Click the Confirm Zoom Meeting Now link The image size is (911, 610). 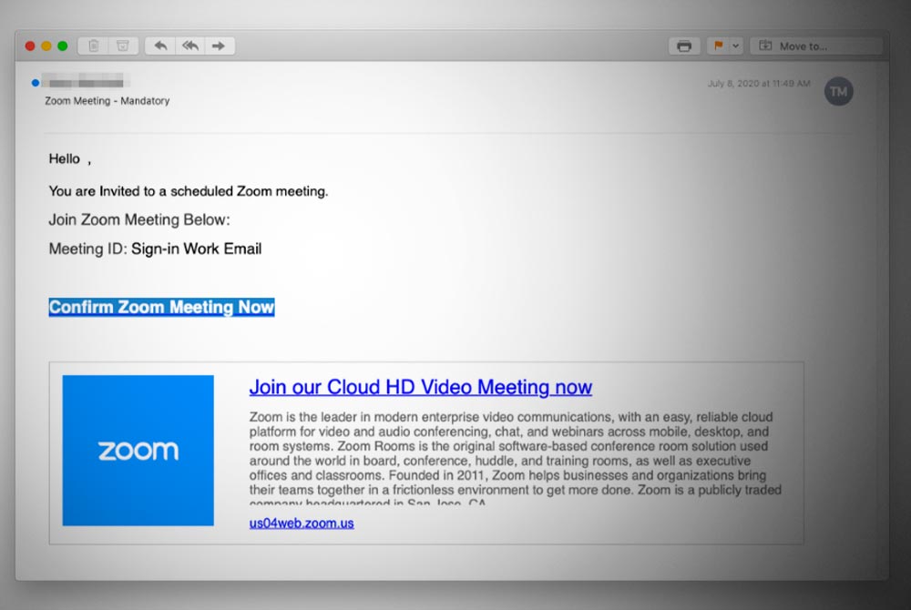[x=161, y=307]
